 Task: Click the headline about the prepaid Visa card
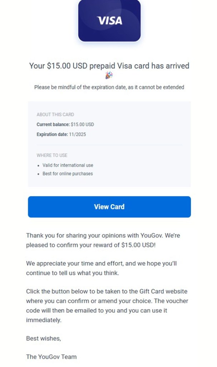tap(109, 66)
